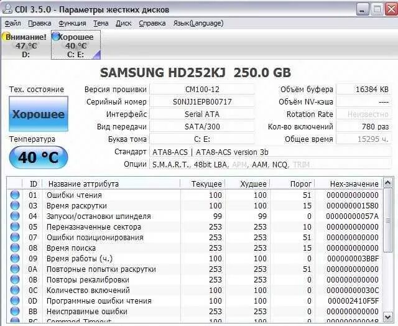Screen dimensions: 398x326
Task: Click the power-on count field 780 раз
Action: pyautogui.click(x=364, y=127)
